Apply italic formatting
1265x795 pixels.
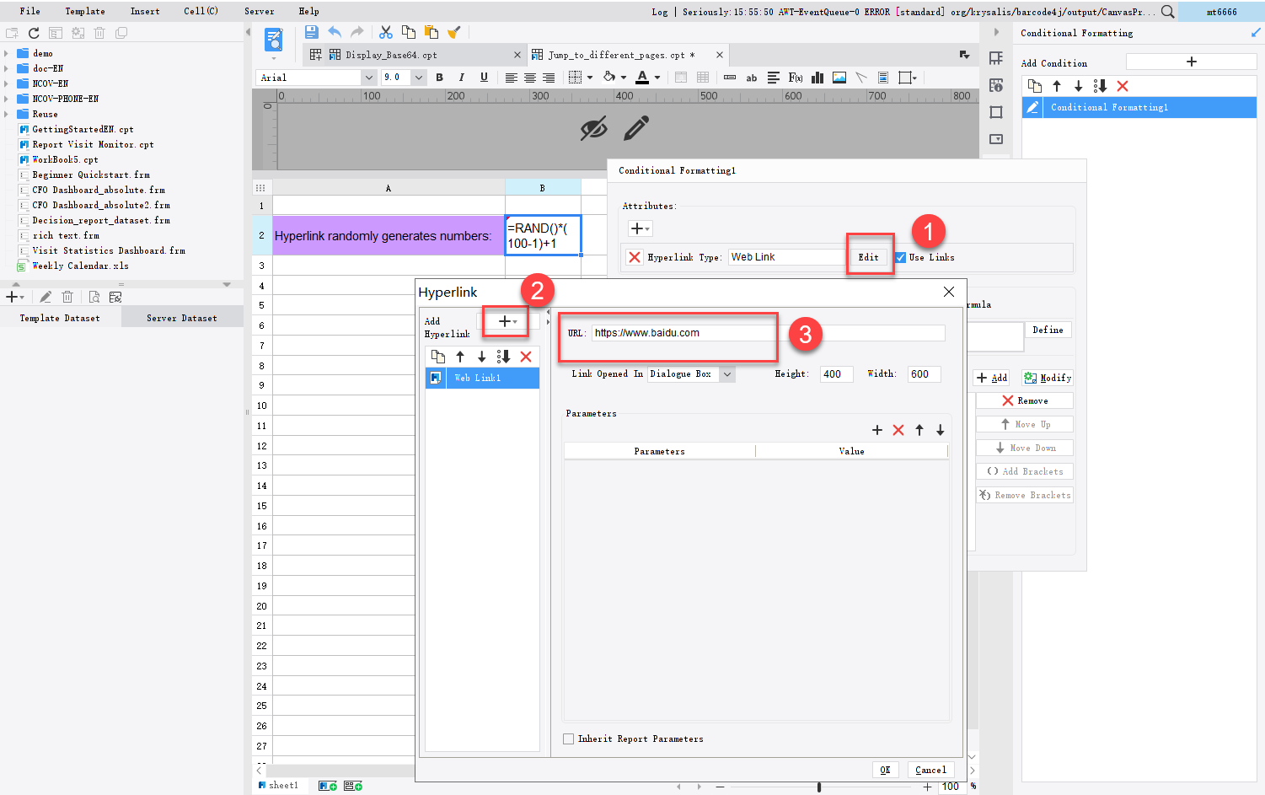click(461, 78)
